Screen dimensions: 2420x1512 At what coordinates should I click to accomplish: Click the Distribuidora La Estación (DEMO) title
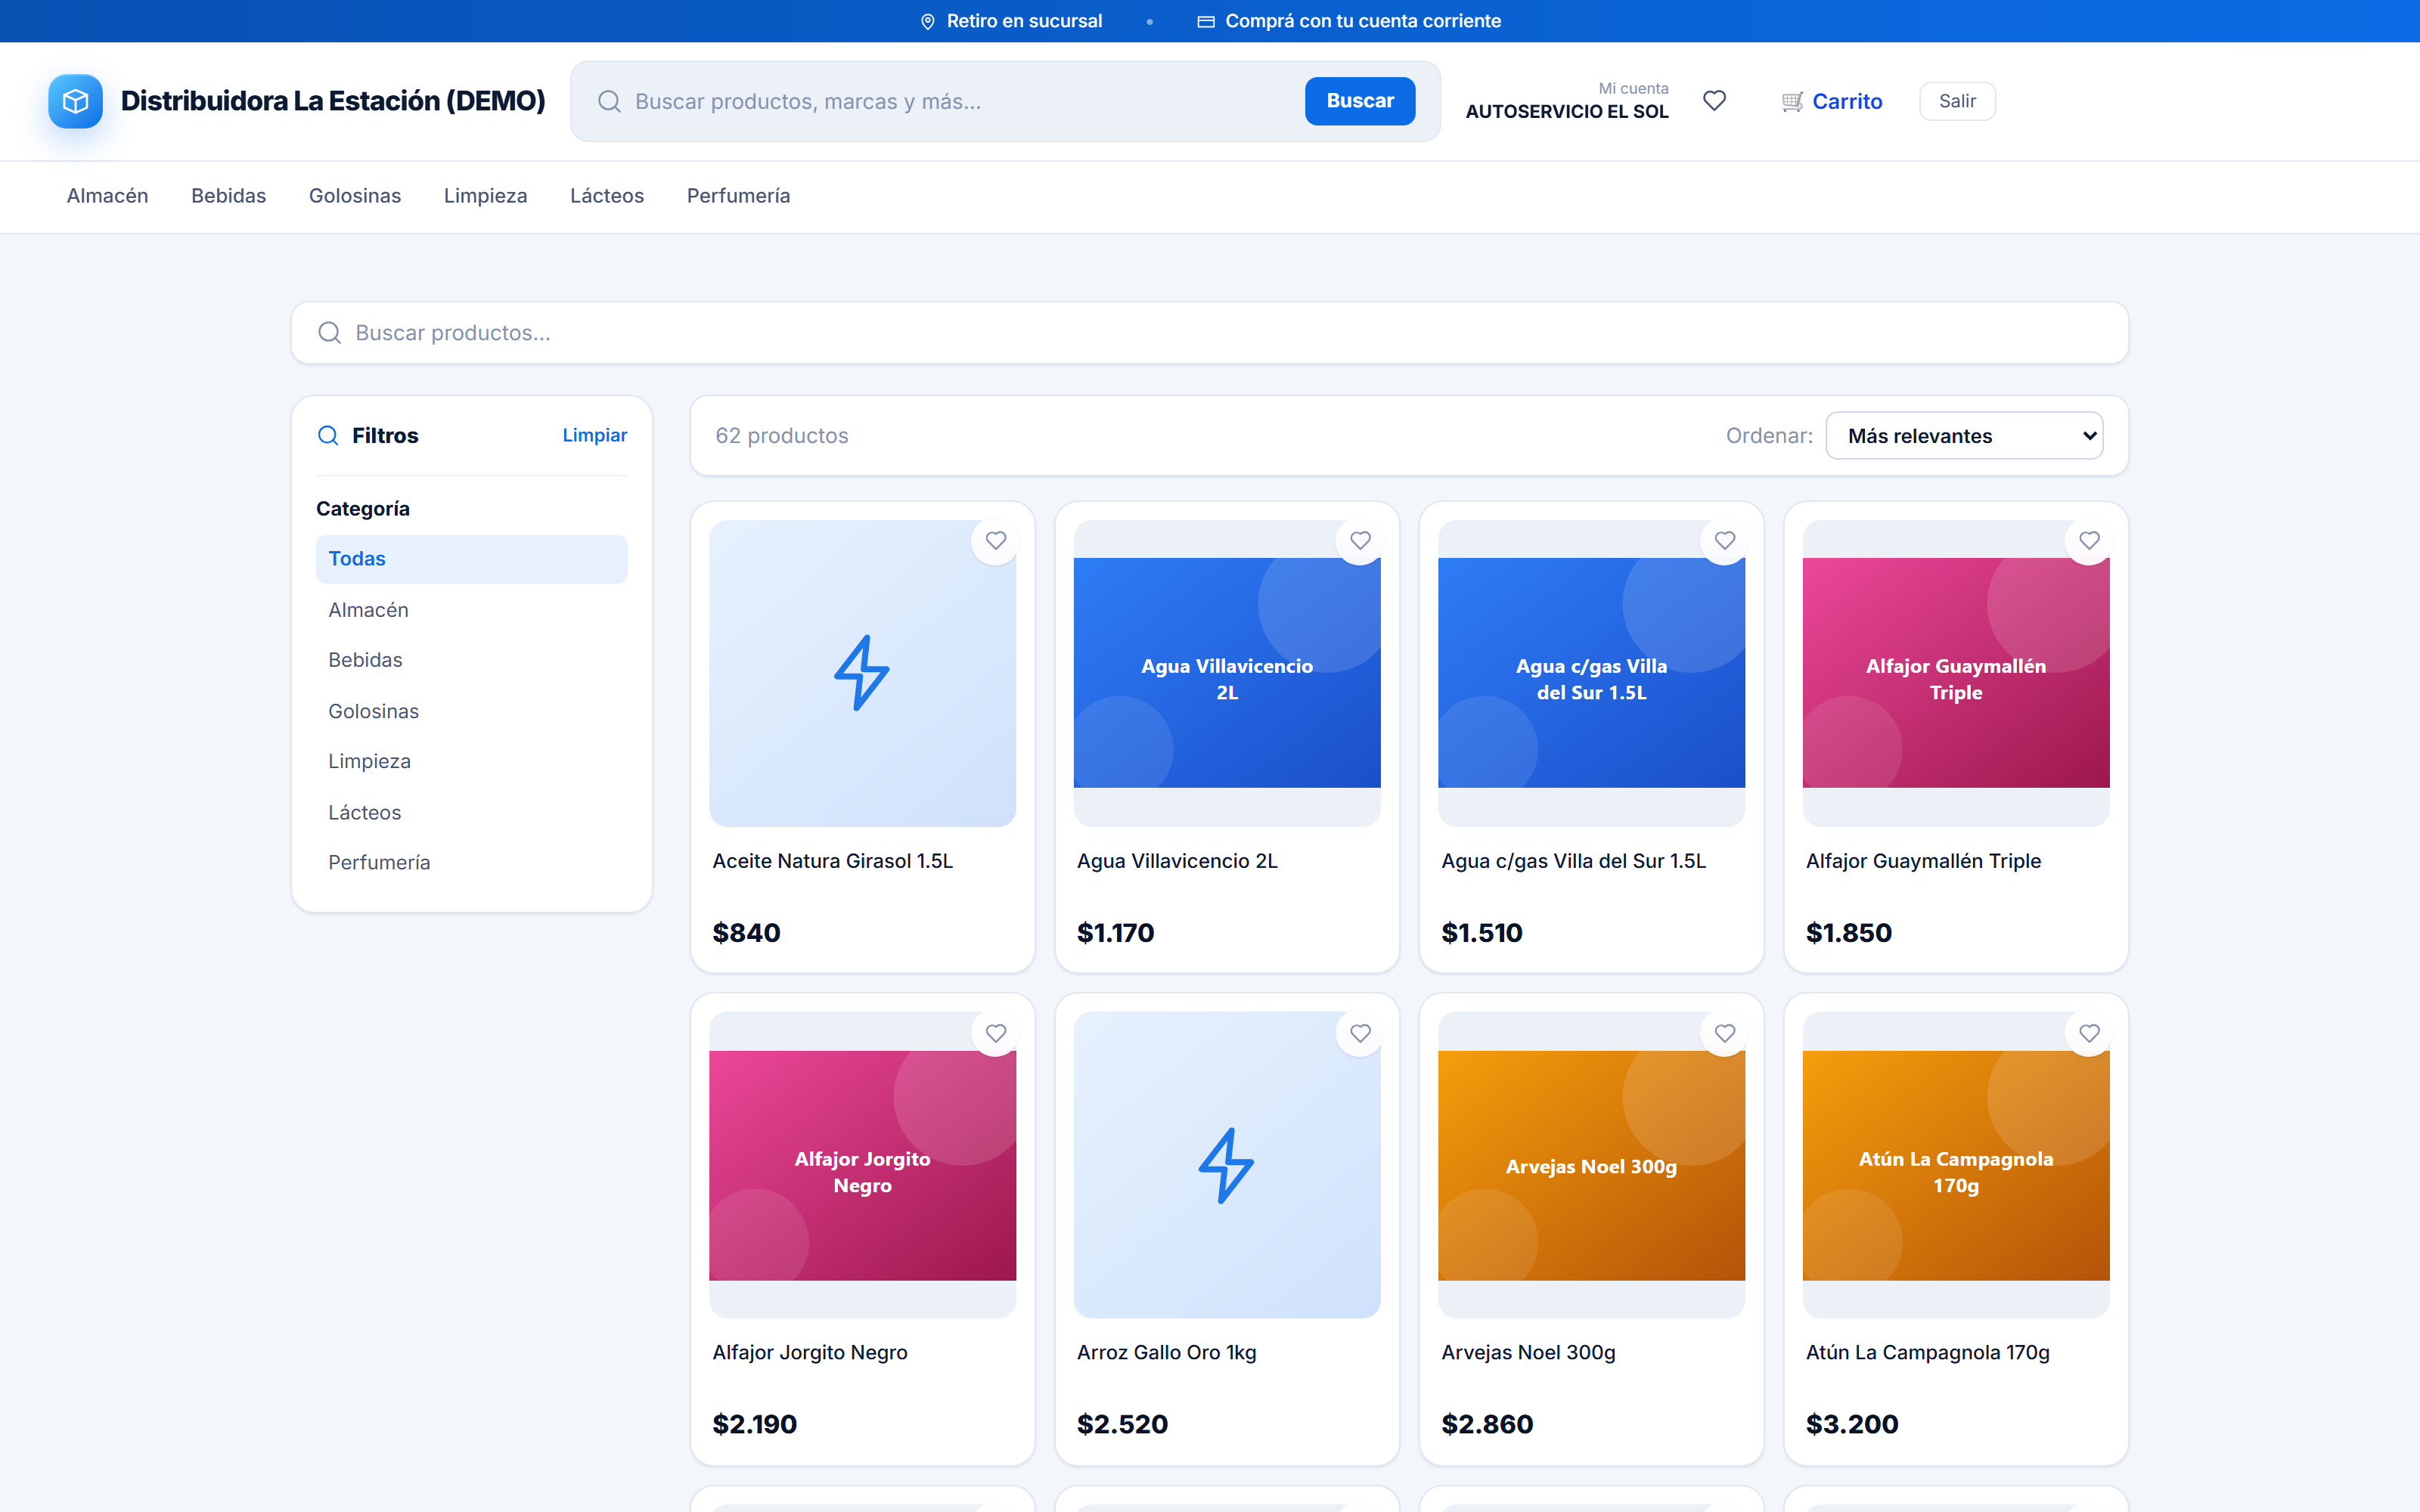pyautogui.click(x=333, y=101)
